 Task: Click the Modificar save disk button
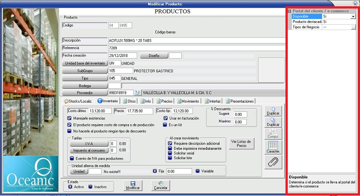tap(132, 185)
